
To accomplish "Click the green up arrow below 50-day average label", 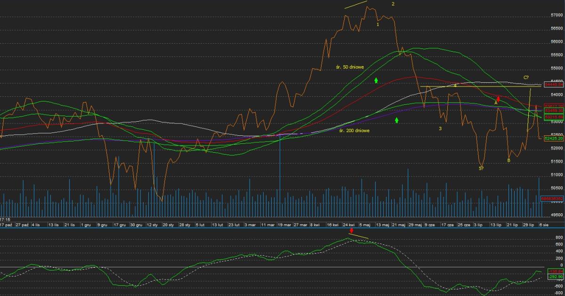I will [x=376, y=80].
